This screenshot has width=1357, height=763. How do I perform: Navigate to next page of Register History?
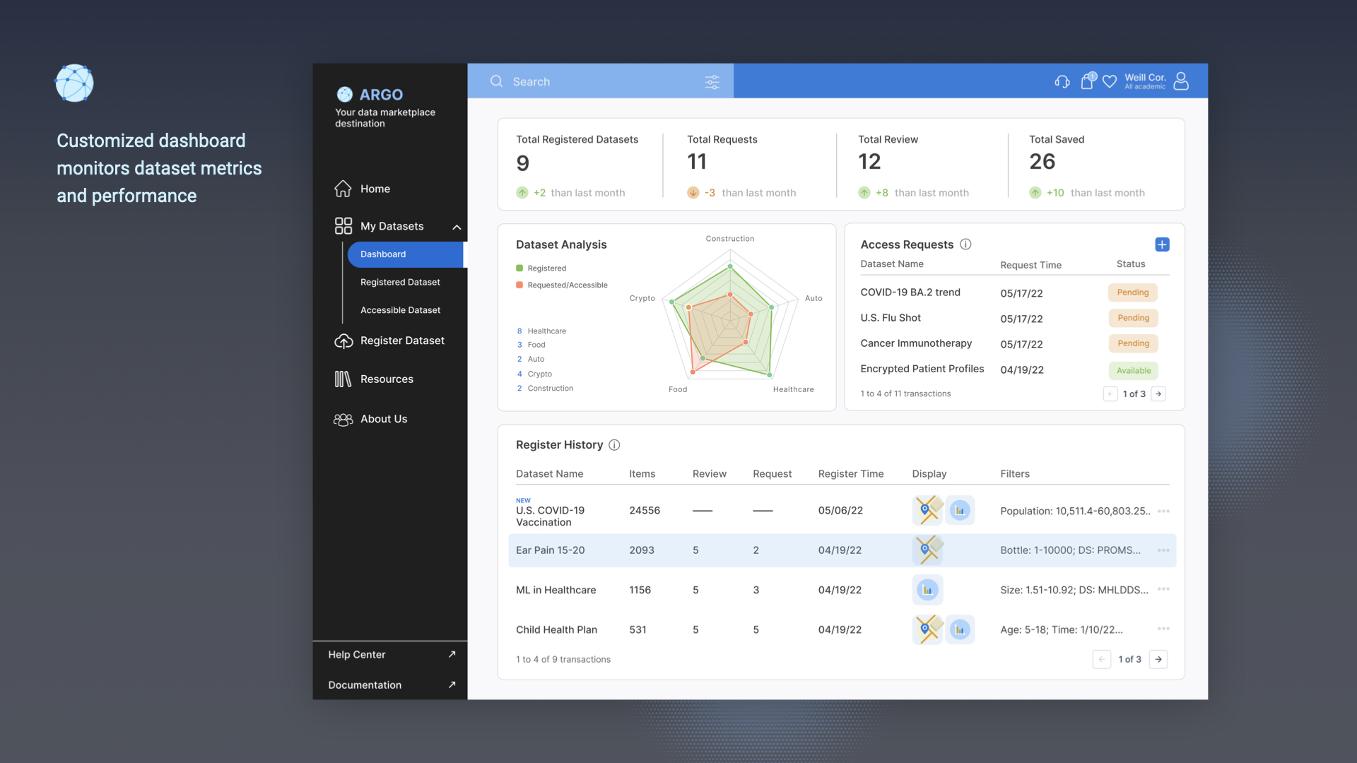point(1158,658)
